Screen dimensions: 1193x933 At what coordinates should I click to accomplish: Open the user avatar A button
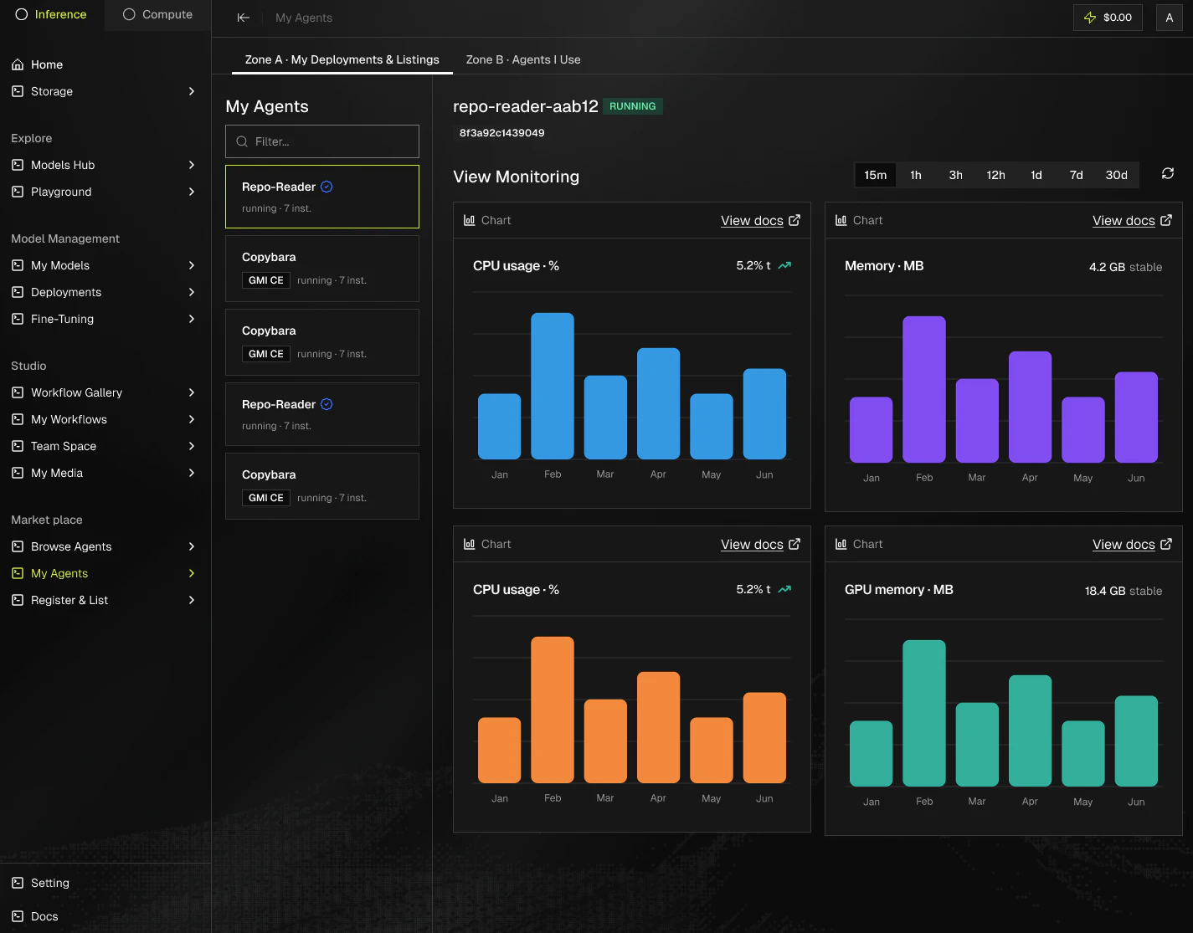(x=1170, y=18)
